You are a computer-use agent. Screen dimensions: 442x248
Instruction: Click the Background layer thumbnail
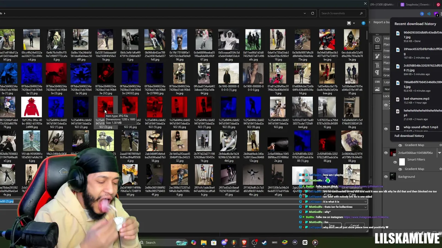point(393,177)
